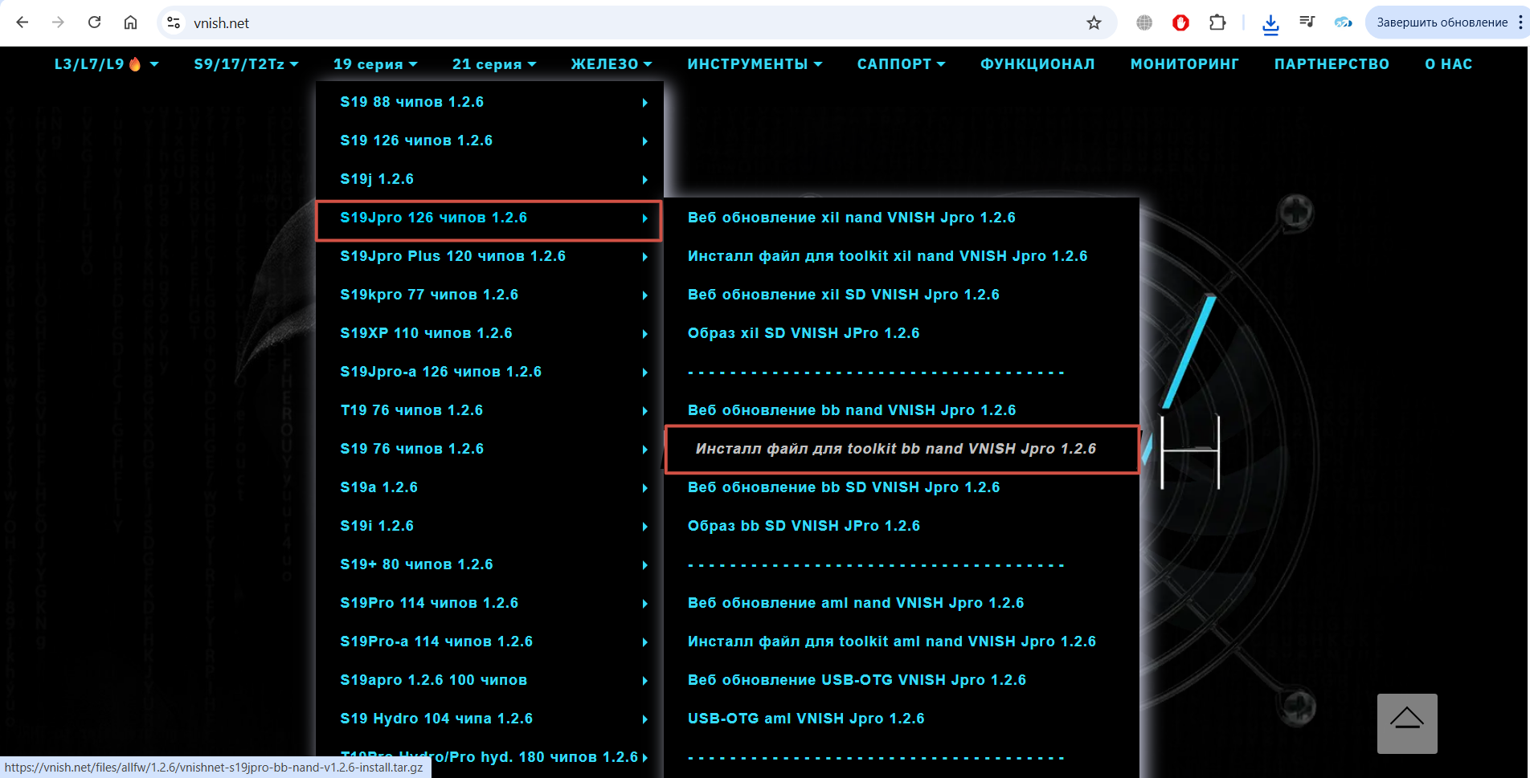This screenshot has width=1530, height=778.
Task: Choose 'S19kpro 77 чипов 1.2.6'
Action: click(x=489, y=295)
